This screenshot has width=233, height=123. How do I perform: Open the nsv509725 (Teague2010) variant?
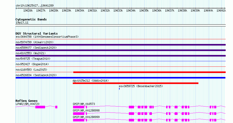[x=33, y=59]
